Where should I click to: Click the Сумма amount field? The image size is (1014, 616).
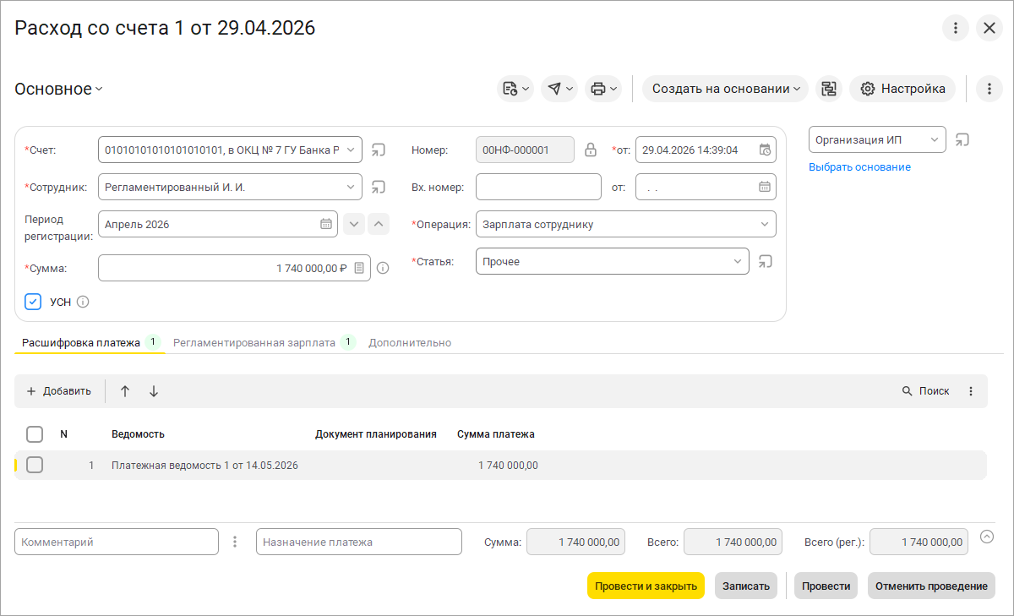pyautogui.click(x=234, y=268)
